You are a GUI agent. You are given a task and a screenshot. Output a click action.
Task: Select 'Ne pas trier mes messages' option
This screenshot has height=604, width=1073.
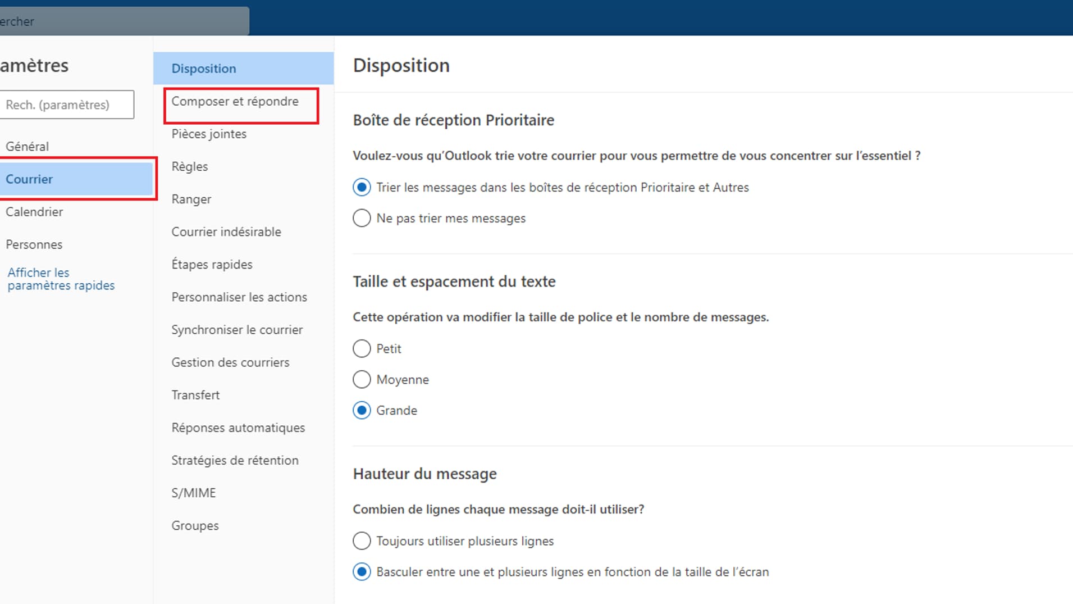pyautogui.click(x=362, y=218)
